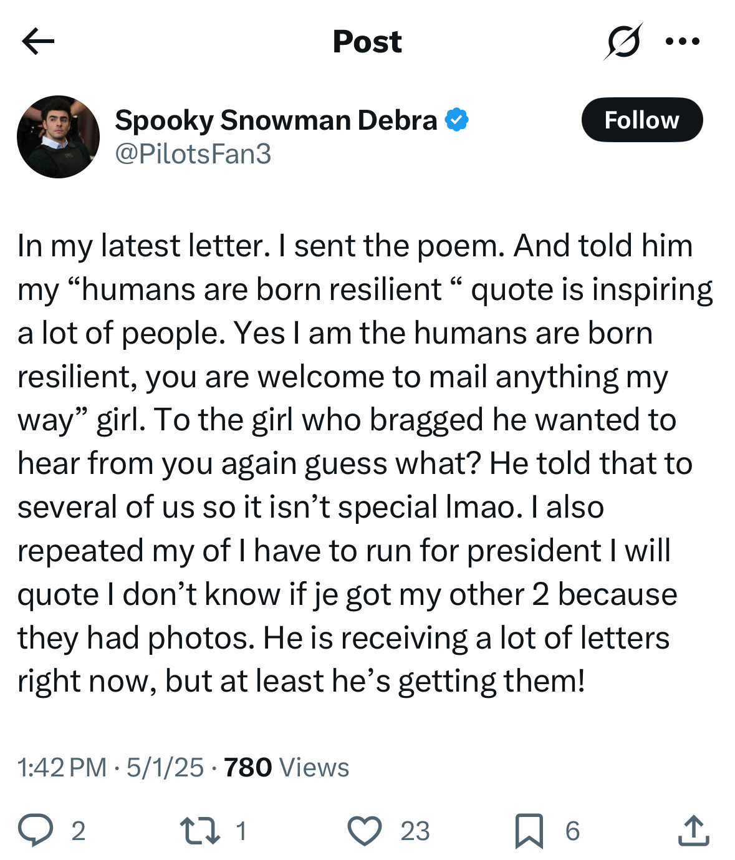Click the 1:42 PM timestamp
The height and width of the screenshot is (860, 735).
click(62, 767)
